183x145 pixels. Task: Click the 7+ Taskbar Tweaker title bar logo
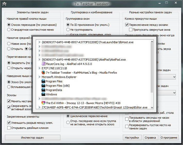click(x=4, y=4)
